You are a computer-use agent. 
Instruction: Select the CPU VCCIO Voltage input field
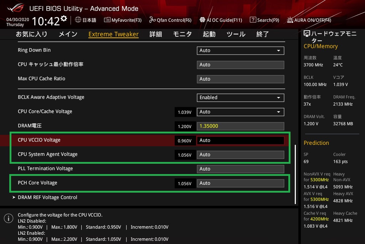coord(240,141)
